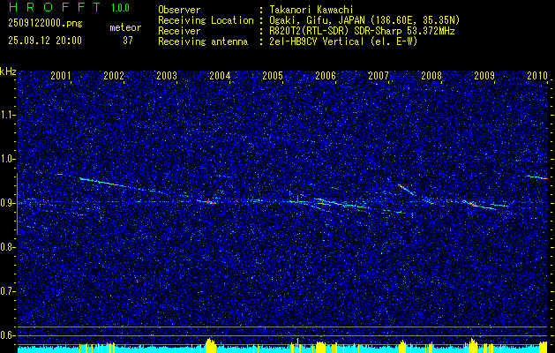Click location Ogaki, Gifu, JAPAN text
Image resolution: width=555 pixels, height=353 pixels.
click(x=364, y=20)
